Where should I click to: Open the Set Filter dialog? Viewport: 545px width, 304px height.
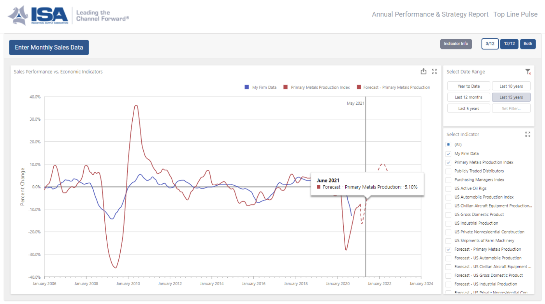click(x=511, y=108)
